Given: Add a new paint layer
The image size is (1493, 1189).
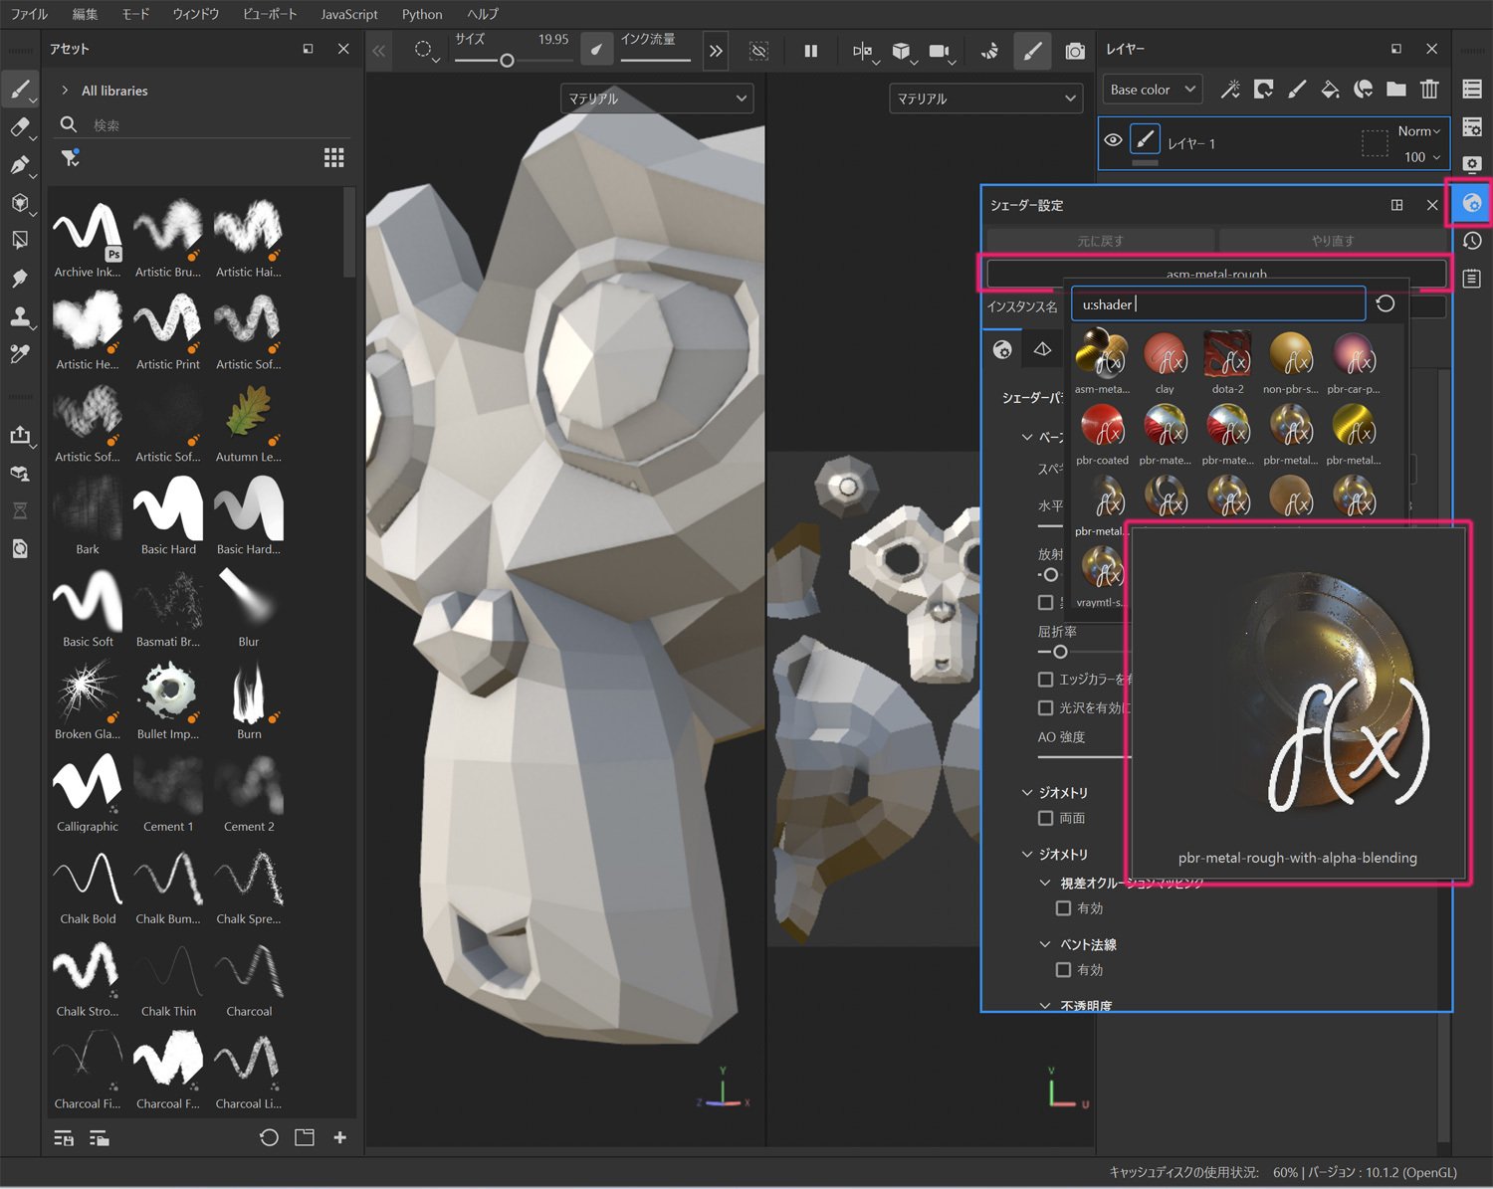Looking at the screenshot, I should coord(1297,90).
